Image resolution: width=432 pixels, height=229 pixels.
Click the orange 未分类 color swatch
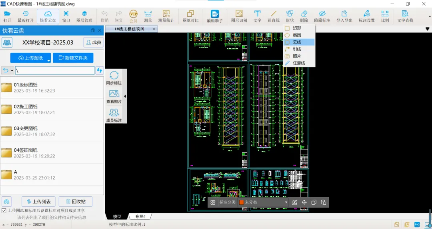click(242, 202)
